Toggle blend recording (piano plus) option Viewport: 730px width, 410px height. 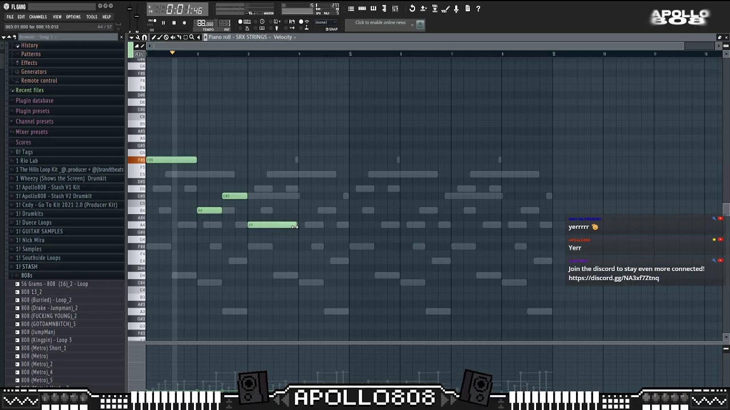[275, 22]
